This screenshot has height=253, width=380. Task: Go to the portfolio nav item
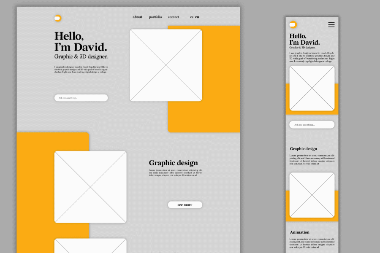[155, 17]
